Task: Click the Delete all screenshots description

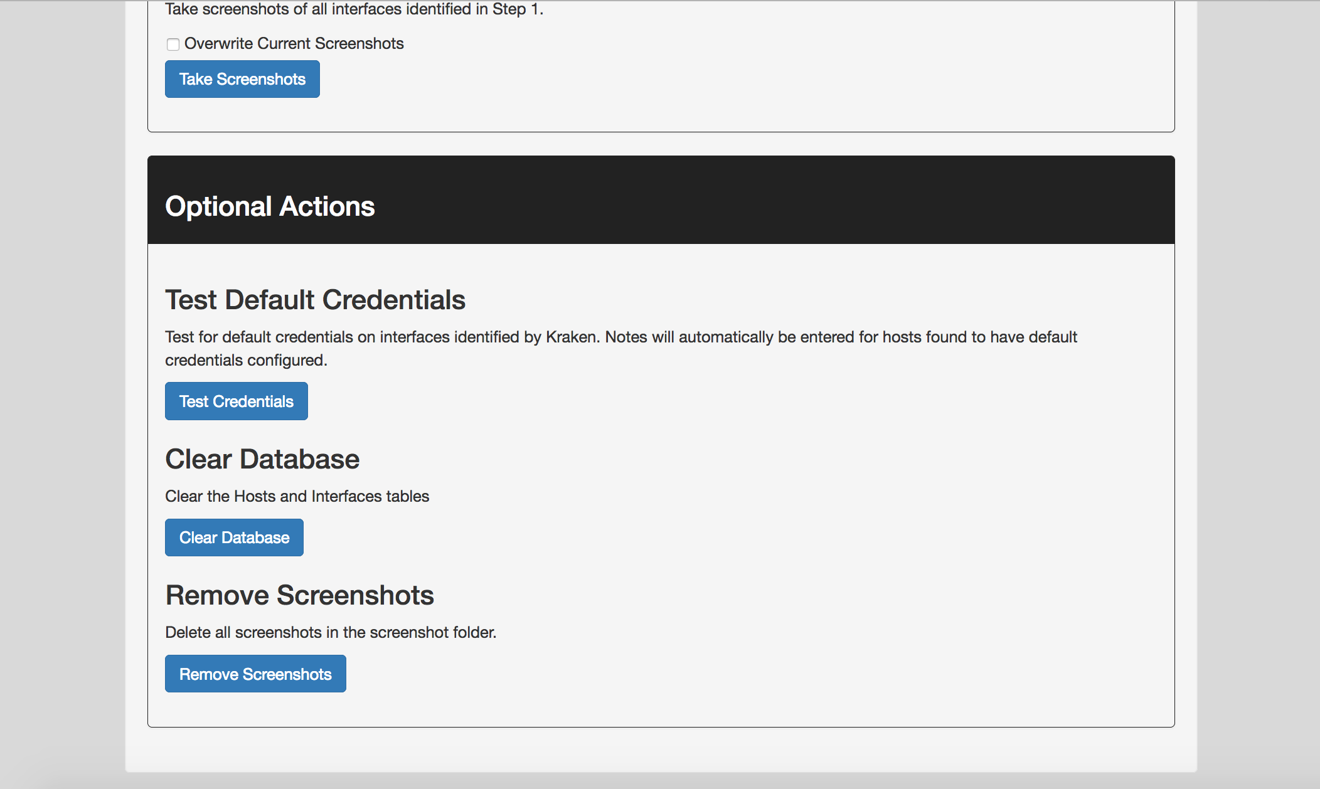Action: click(331, 632)
